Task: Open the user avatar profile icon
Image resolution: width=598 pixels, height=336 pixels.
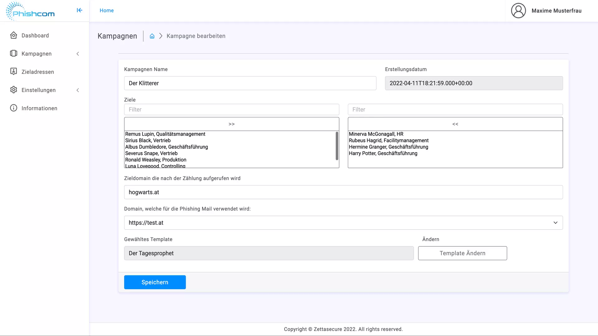Action: (518, 11)
